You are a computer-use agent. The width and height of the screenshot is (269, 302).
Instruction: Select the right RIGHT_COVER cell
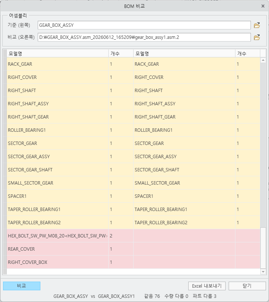click(x=184, y=77)
